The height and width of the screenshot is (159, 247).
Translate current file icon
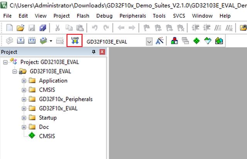pyautogui.click(x=9, y=41)
